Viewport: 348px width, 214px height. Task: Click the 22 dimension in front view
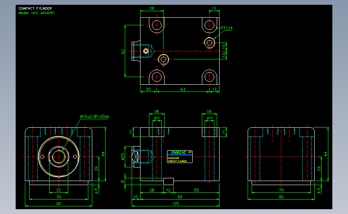[x=59, y=190]
